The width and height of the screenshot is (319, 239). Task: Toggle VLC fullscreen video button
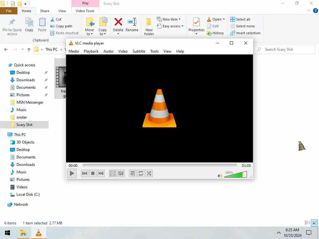click(112, 173)
